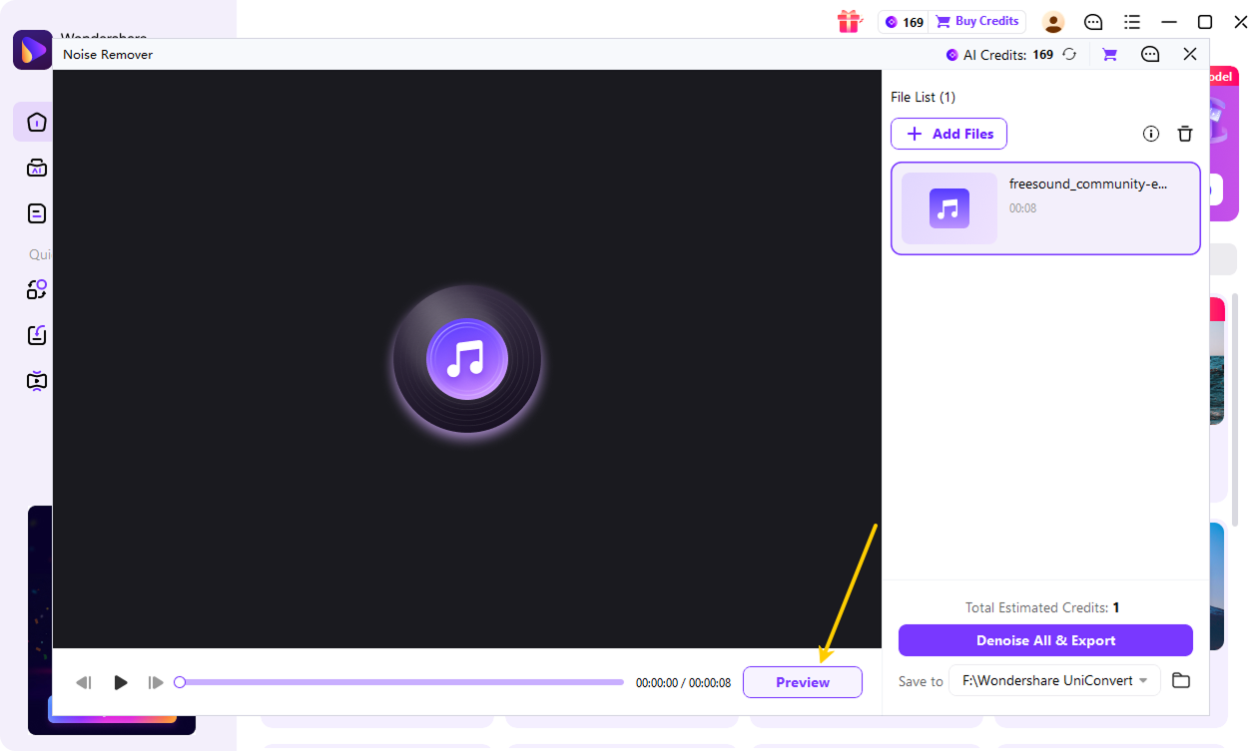Select the freesound_community audio file thumbnail

[x=949, y=208]
